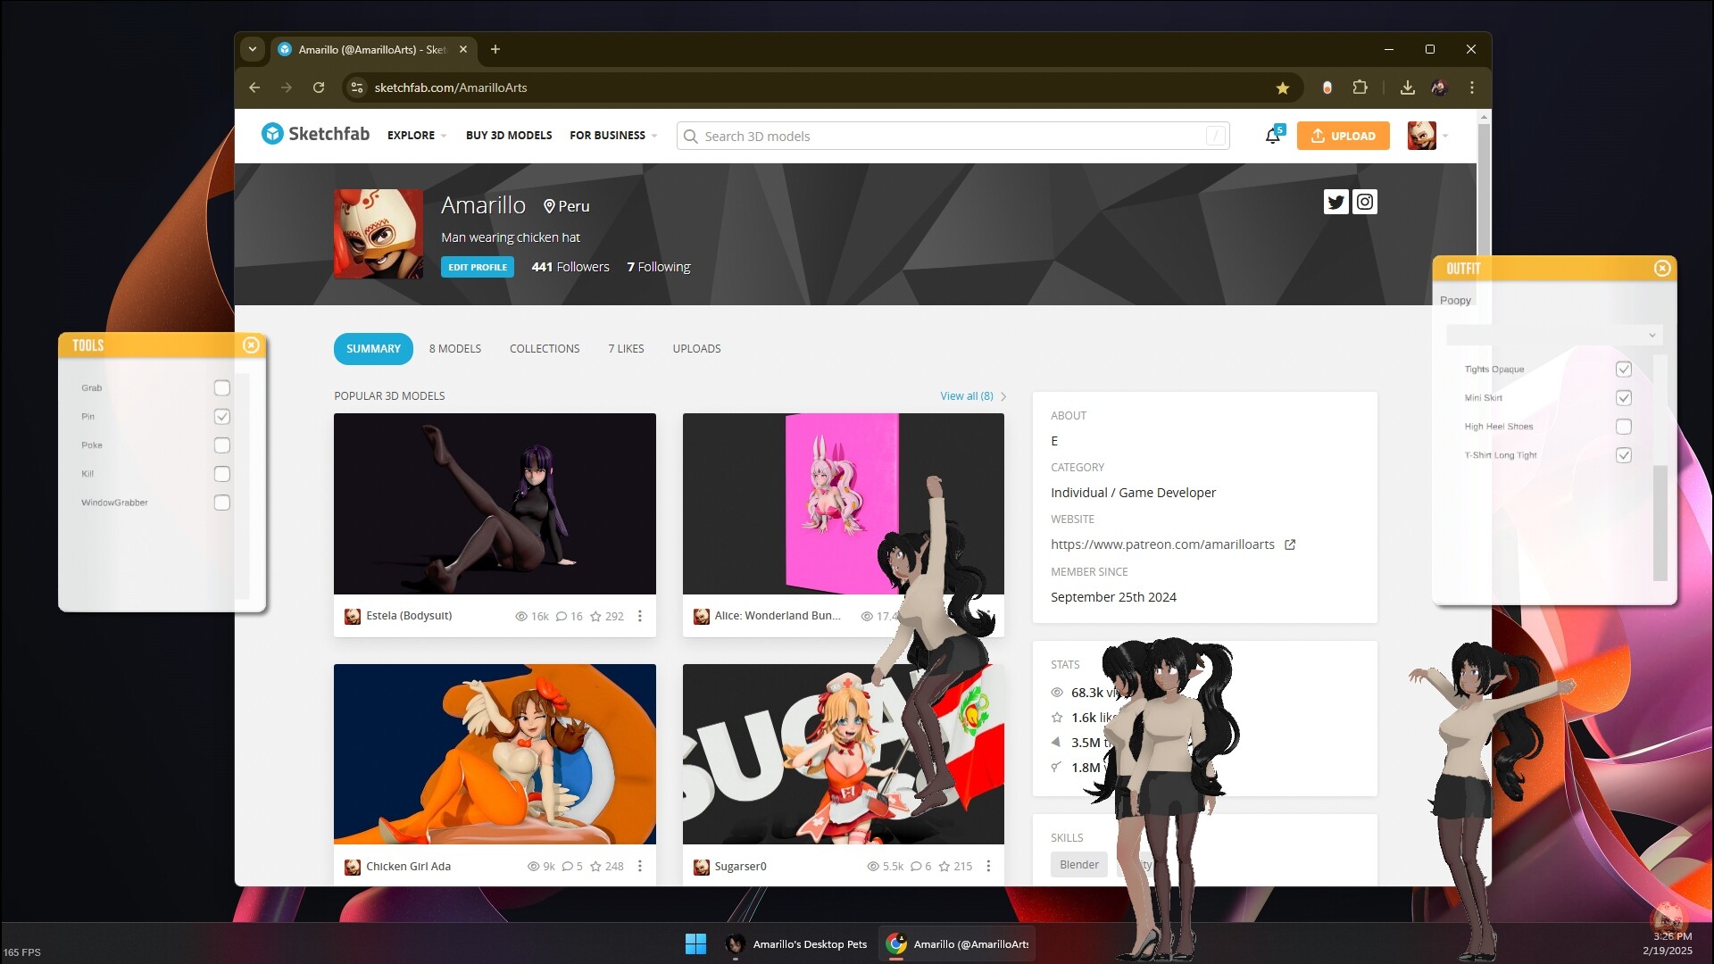
Task: Open the 7 Likes tab
Action: 626,348
